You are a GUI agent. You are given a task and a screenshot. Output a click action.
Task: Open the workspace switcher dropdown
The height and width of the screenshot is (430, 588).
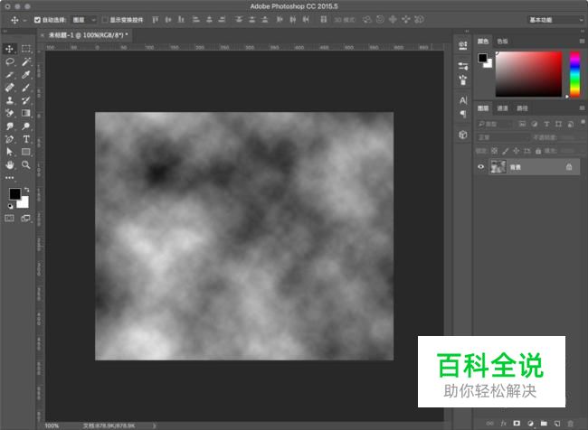(555, 20)
